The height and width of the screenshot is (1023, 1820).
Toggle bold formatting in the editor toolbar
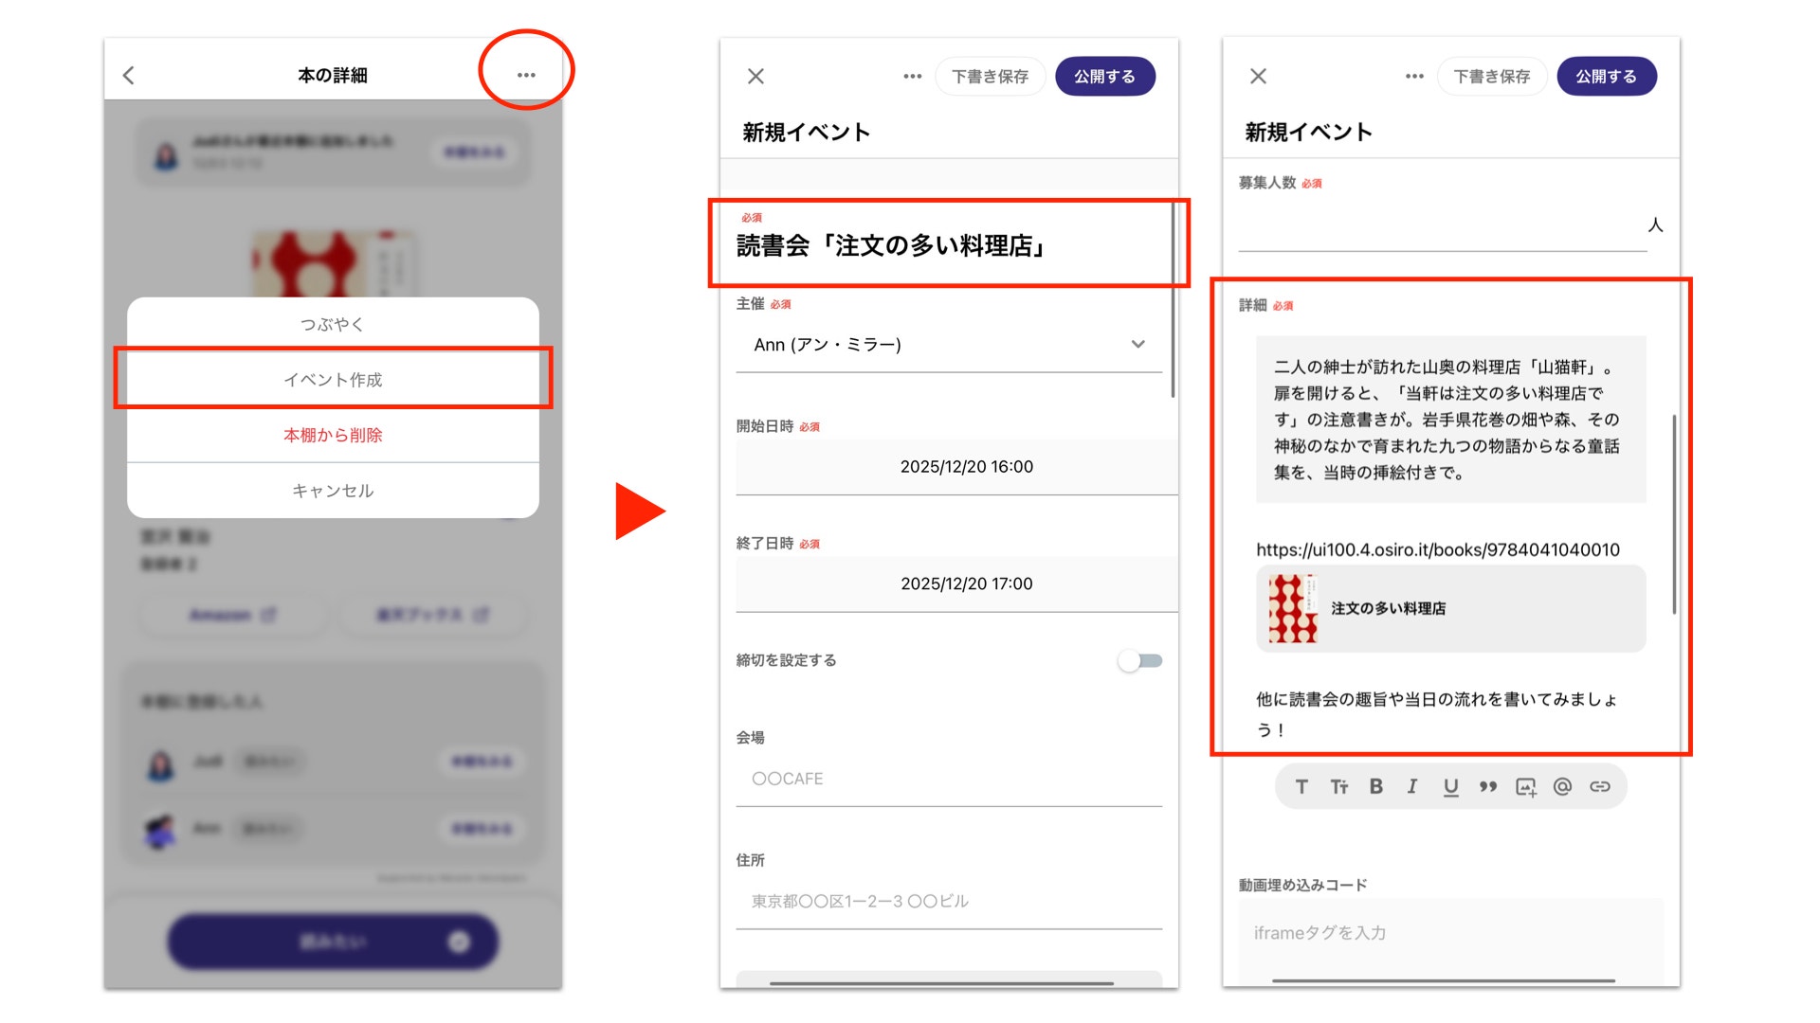pyautogui.click(x=1375, y=786)
